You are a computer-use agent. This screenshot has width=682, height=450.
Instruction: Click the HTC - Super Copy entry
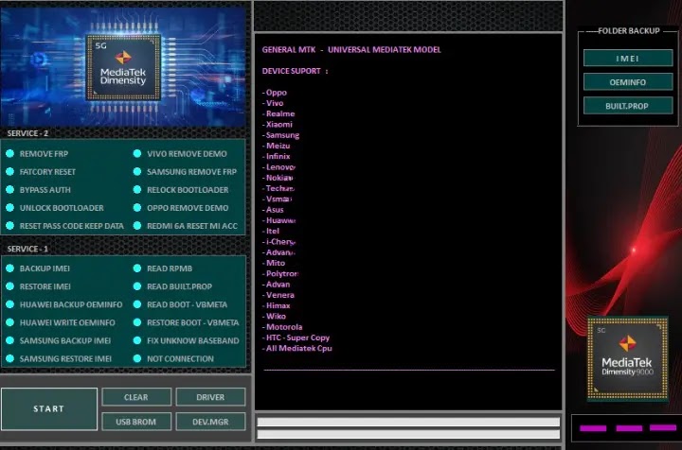point(296,337)
